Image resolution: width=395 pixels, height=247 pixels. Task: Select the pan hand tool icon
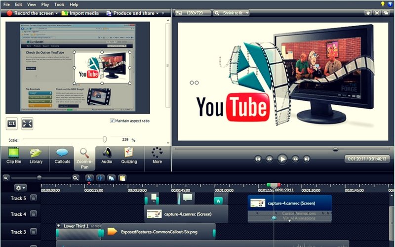pos(368,13)
